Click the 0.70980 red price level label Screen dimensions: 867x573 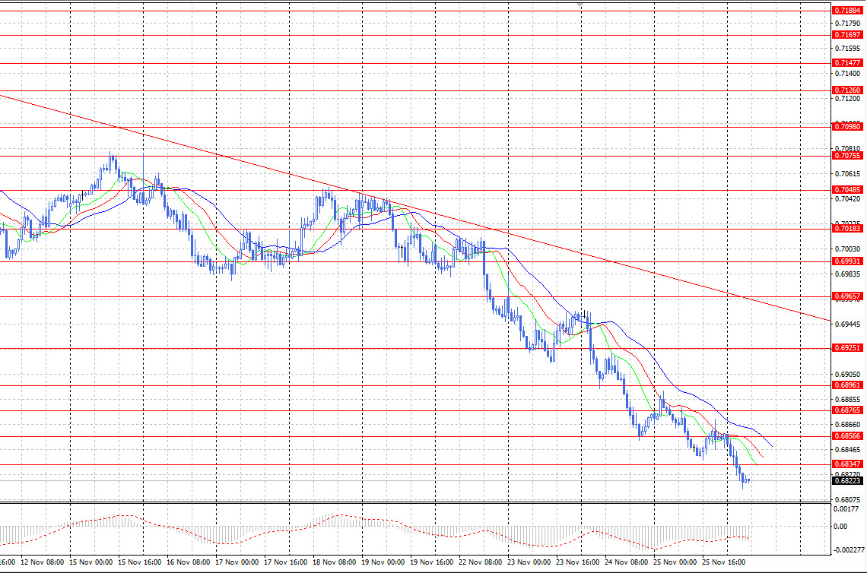pyautogui.click(x=847, y=127)
